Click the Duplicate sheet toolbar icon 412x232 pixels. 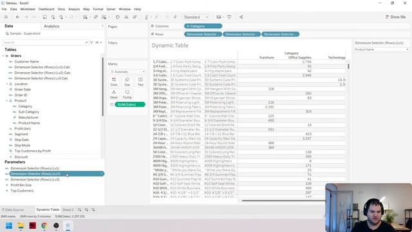tap(96, 17)
